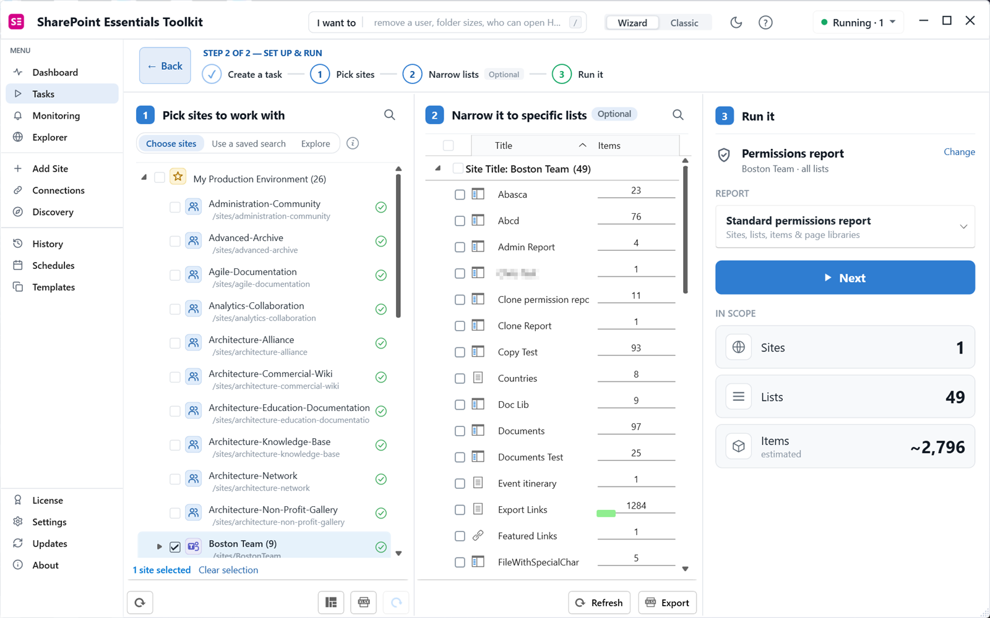Image resolution: width=990 pixels, height=618 pixels.
Task: Open Running status dropdown
Action: pos(858,23)
